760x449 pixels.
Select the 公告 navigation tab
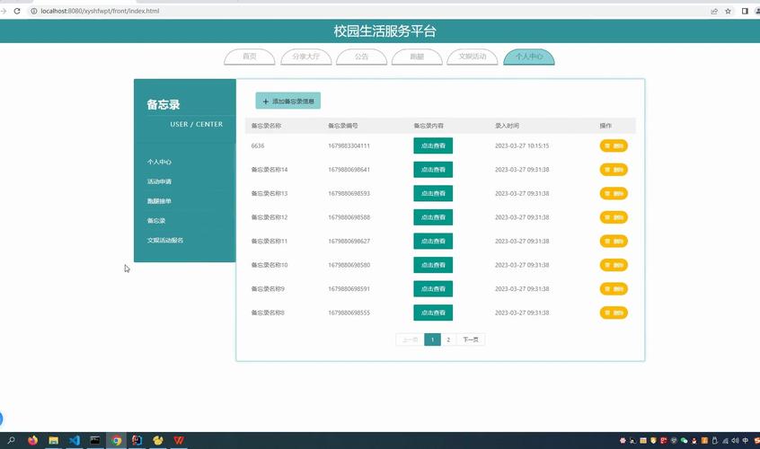pos(361,57)
